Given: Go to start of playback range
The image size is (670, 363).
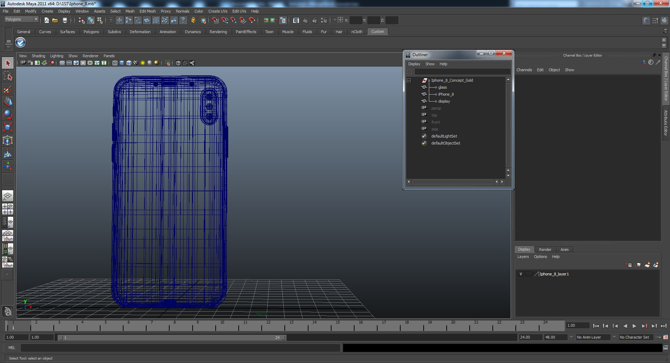Looking at the screenshot, I should point(596,326).
